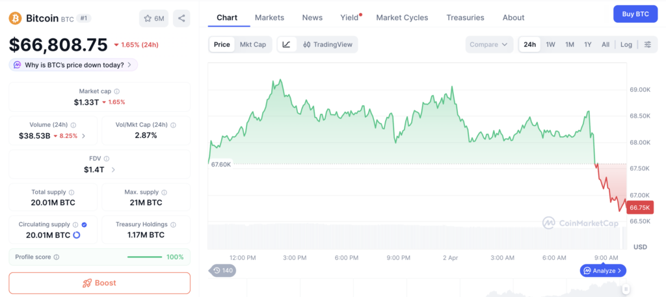Viewport: 666px width, 297px height.
Task: Click the $66,808.75 price text
Action: [58, 45]
